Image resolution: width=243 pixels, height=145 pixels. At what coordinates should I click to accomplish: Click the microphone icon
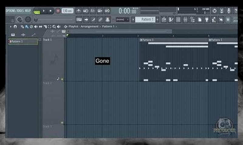[x=229, y=11]
